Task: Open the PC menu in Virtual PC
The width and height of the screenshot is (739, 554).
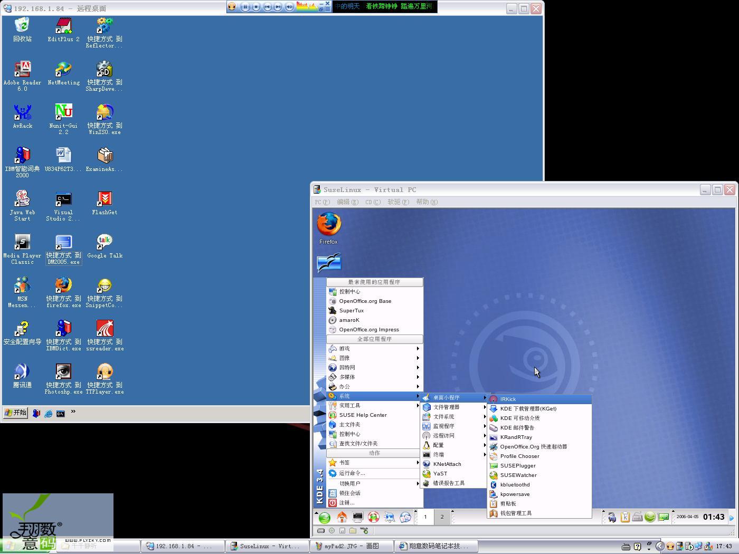Action: 322,202
